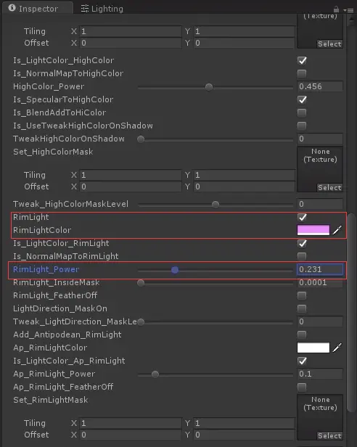Edit Set_RimLightMask Tiling X field
The image size is (357, 447).
(x=131, y=423)
